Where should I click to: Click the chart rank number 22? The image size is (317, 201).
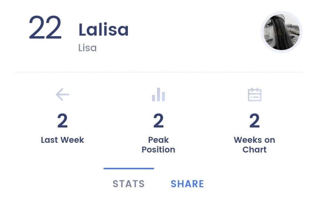[45, 28]
